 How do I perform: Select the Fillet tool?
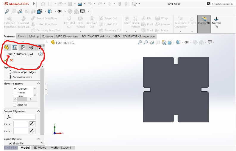click(126, 21)
